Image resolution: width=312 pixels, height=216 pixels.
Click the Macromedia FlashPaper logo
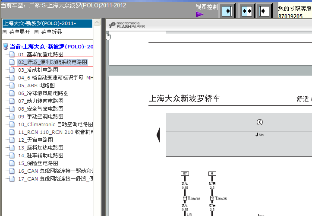127,25
